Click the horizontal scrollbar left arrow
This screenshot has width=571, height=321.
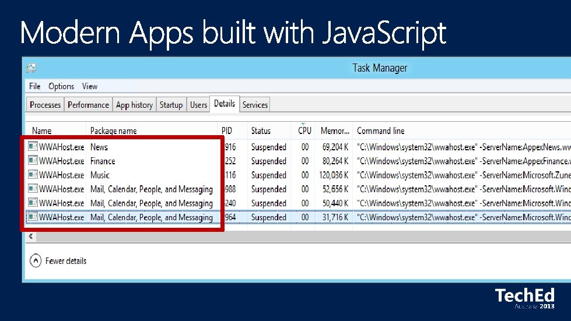30,237
